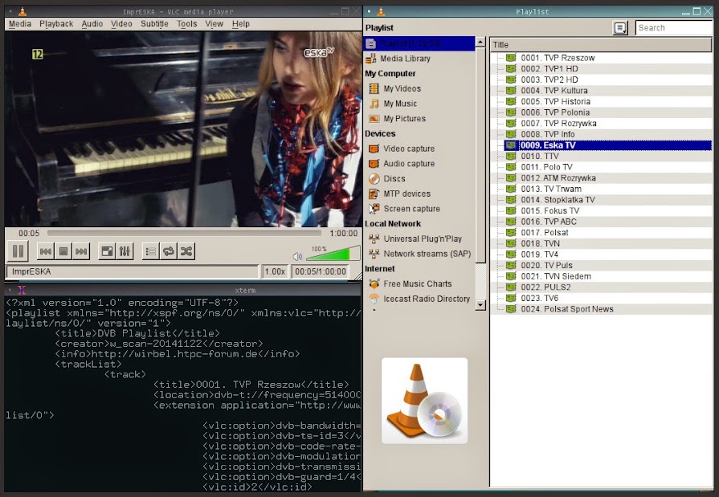Select 0015. Fokus TV channel

(x=601, y=211)
